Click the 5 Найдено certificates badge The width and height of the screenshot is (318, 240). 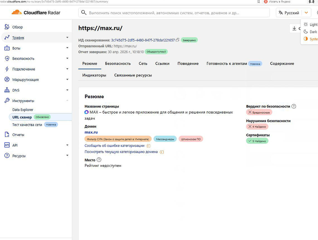257,141
